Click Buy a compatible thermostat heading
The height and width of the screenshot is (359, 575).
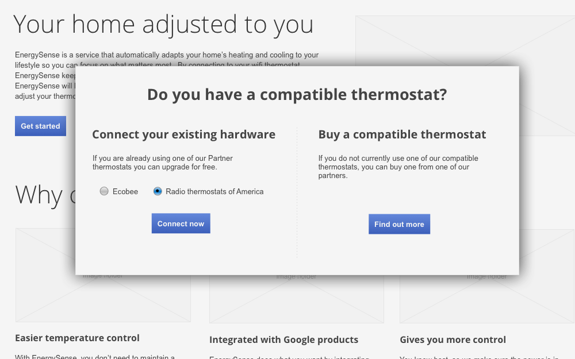(402, 134)
